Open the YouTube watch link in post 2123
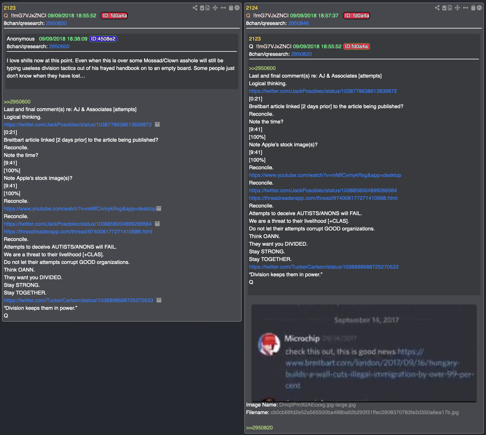 point(80,209)
